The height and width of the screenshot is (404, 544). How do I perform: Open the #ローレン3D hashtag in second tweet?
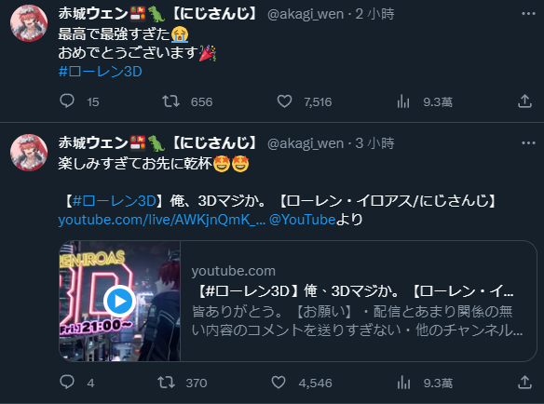[115, 201]
